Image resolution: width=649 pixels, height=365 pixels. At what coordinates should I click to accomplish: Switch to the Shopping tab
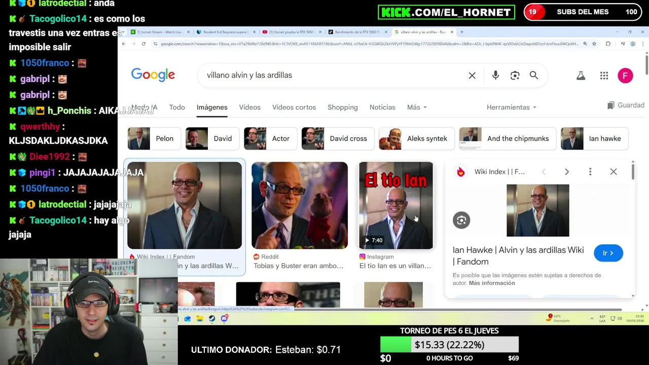click(x=343, y=107)
